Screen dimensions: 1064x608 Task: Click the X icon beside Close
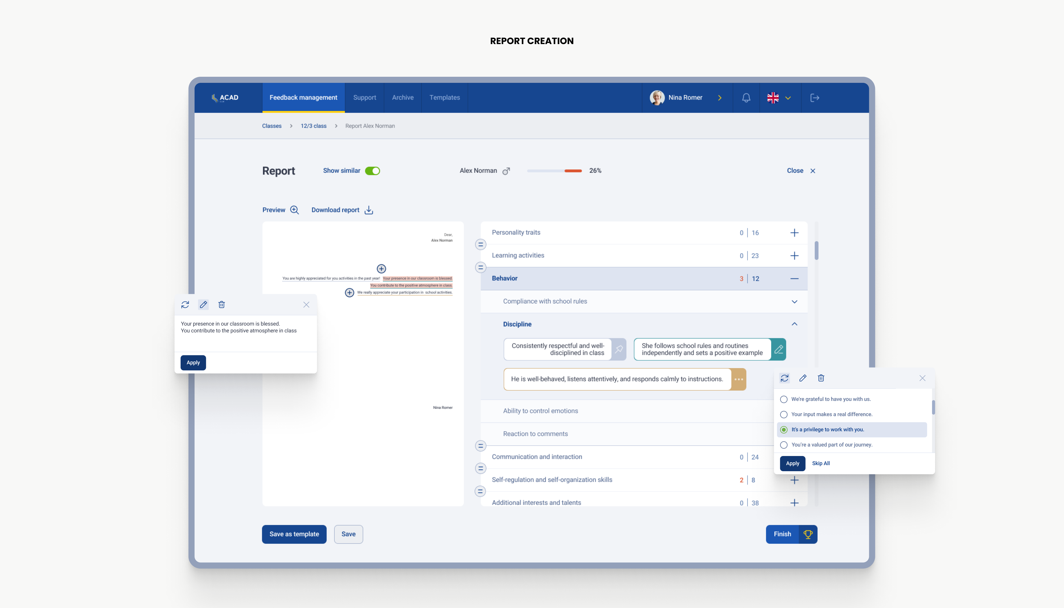[813, 171]
